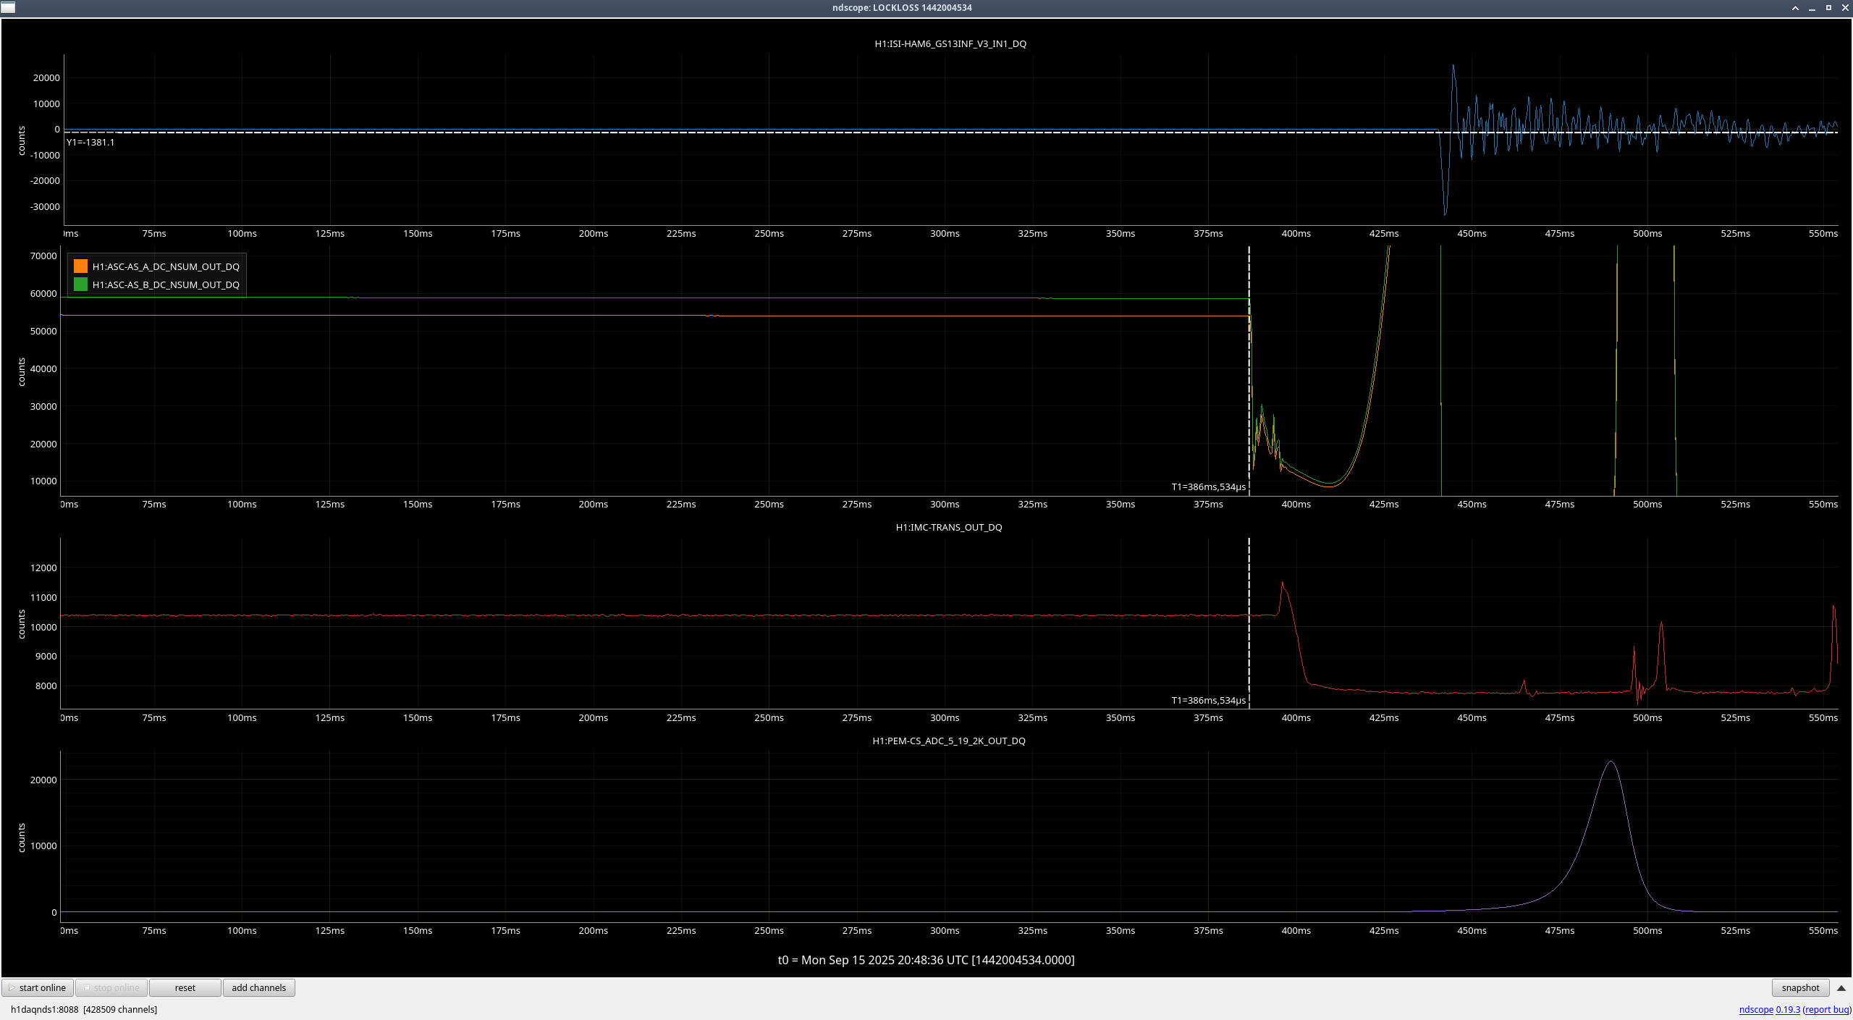The image size is (1853, 1020).
Task: Click the T1=386ms,534µs label in the ASC plot
Action: (x=1208, y=486)
